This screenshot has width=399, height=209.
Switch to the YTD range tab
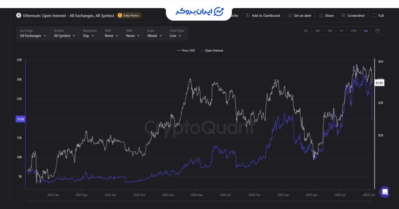click(x=353, y=31)
